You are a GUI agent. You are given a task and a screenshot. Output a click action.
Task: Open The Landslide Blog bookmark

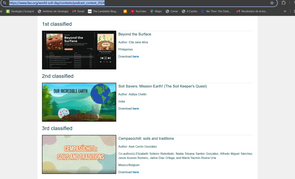tap(103, 11)
